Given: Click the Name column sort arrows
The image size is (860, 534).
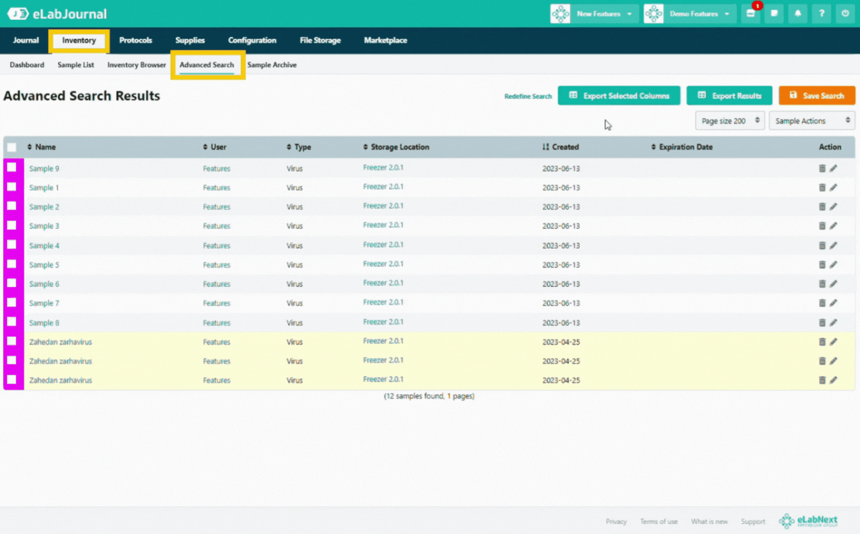Looking at the screenshot, I should pyautogui.click(x=30, y=147).
